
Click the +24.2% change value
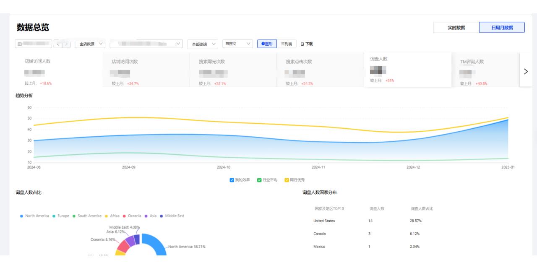[x=307, y=84]
